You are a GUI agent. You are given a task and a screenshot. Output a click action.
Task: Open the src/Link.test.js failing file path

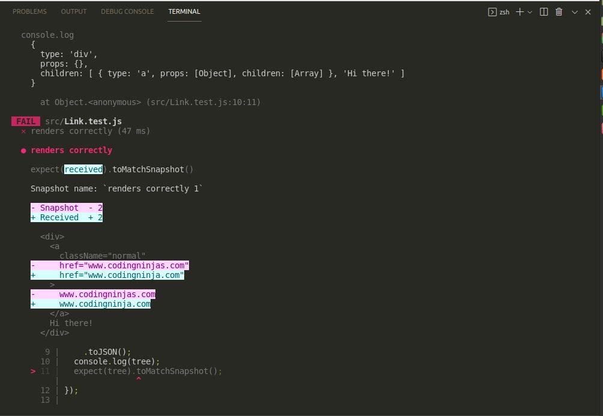point(83,122)
